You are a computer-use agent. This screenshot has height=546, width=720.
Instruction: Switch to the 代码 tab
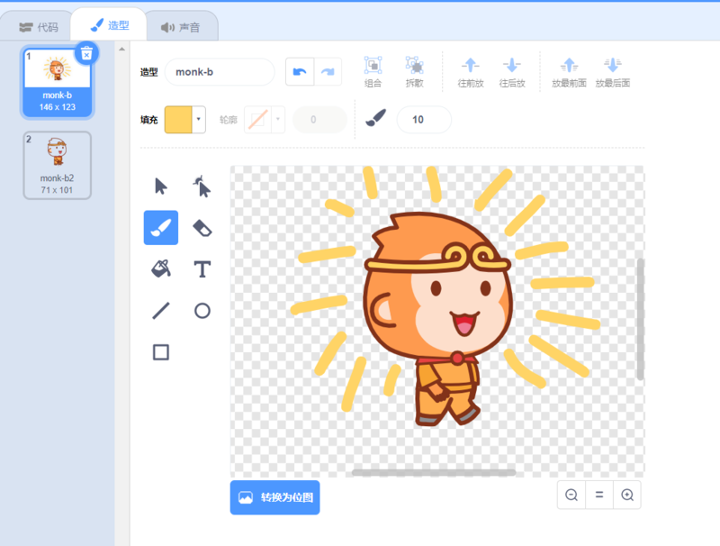(39, 27)
